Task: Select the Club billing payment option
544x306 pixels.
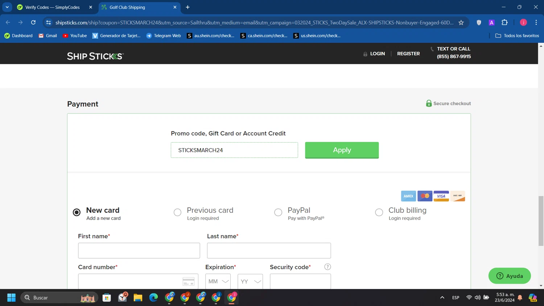Action: (379, 212)
